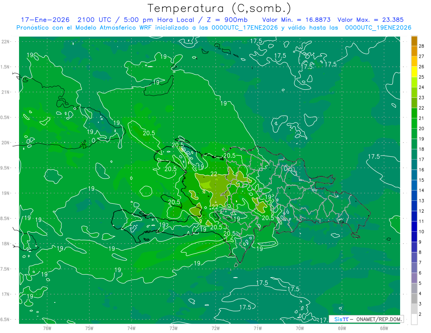Pick the green swatch between 21 and 22

[414, 113]
